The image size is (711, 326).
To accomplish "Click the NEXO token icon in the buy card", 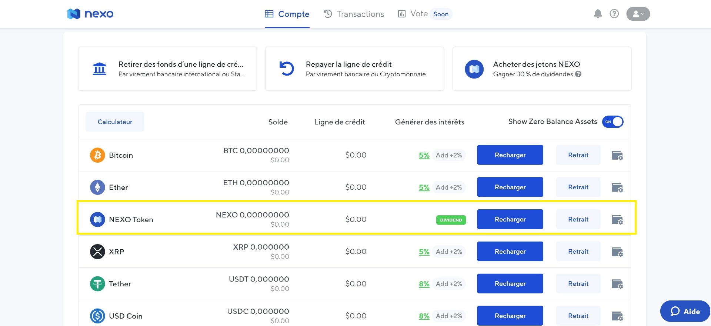I will (x=474, y=69).
